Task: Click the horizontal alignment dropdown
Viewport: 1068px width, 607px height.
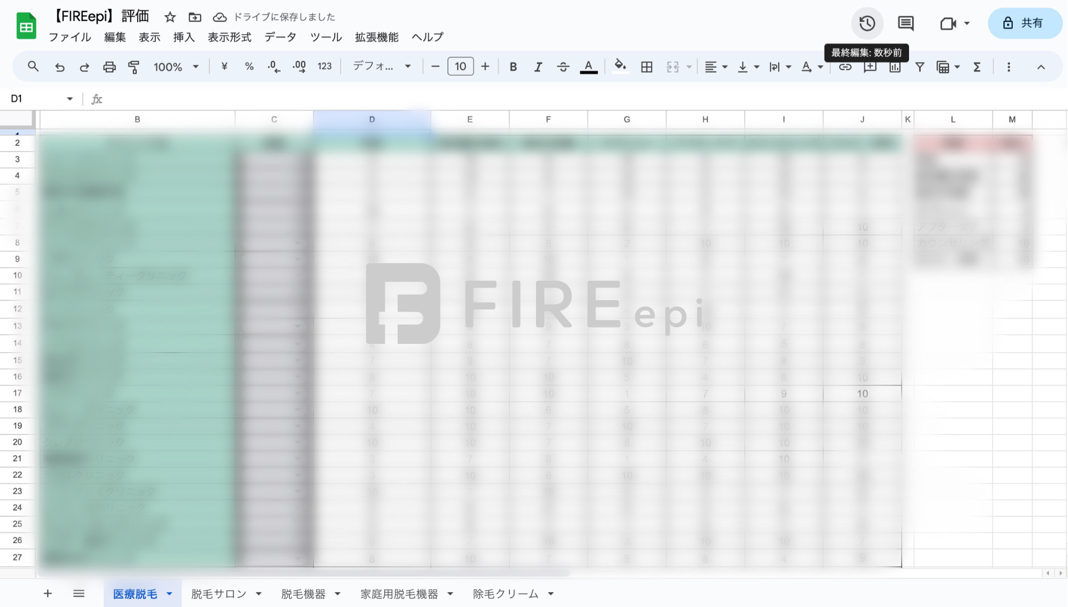Action: tap(714, 67)
